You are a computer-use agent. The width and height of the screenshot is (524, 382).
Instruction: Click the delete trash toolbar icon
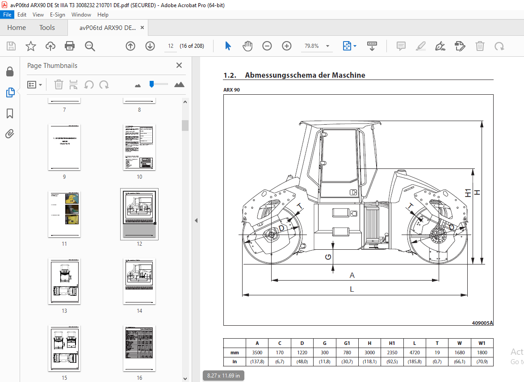click(480, 46)
